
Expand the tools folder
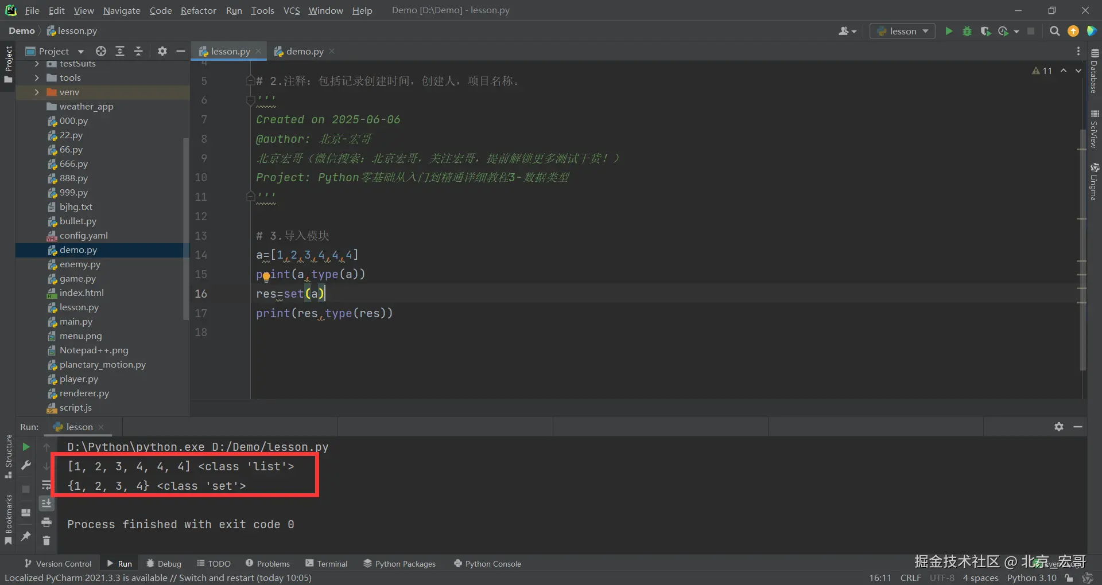click(x=37, y=77)
